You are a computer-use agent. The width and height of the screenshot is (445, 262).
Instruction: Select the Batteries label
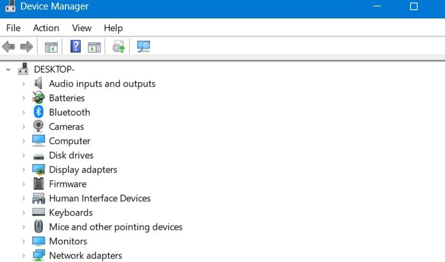67,98
